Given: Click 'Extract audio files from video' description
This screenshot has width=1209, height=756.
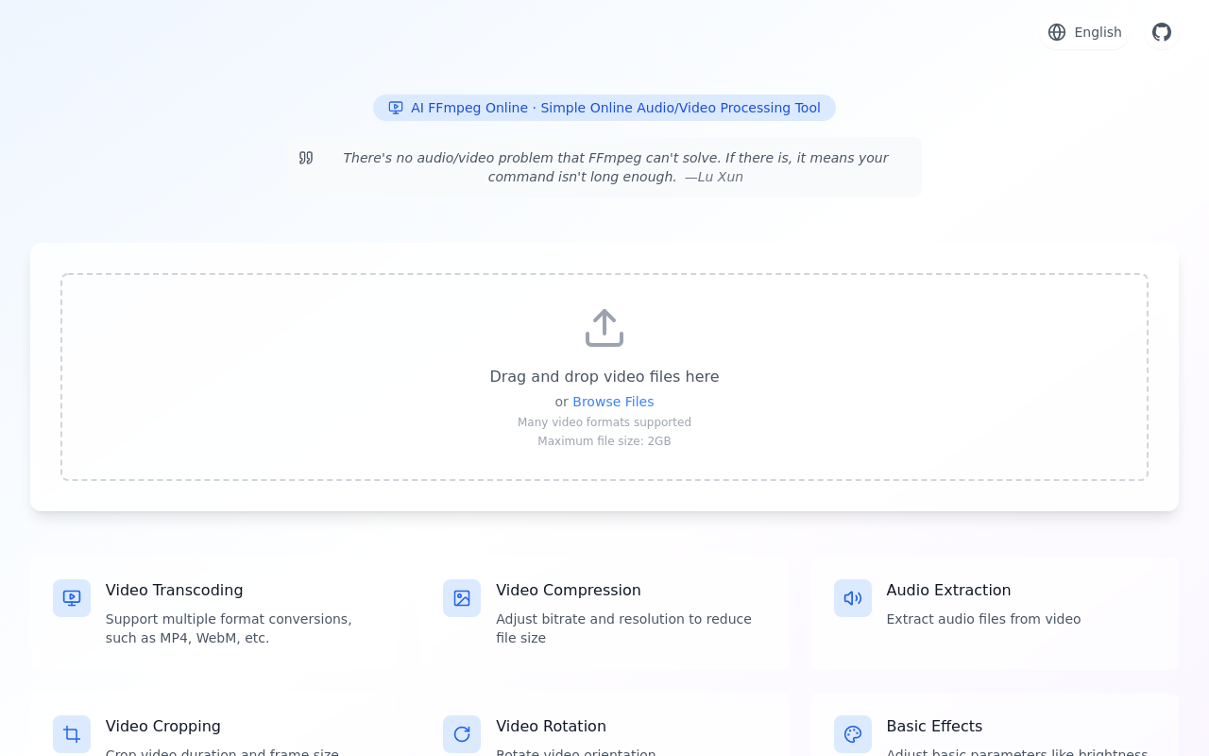Looking at the screenshot, I should [x=983, y=619].
